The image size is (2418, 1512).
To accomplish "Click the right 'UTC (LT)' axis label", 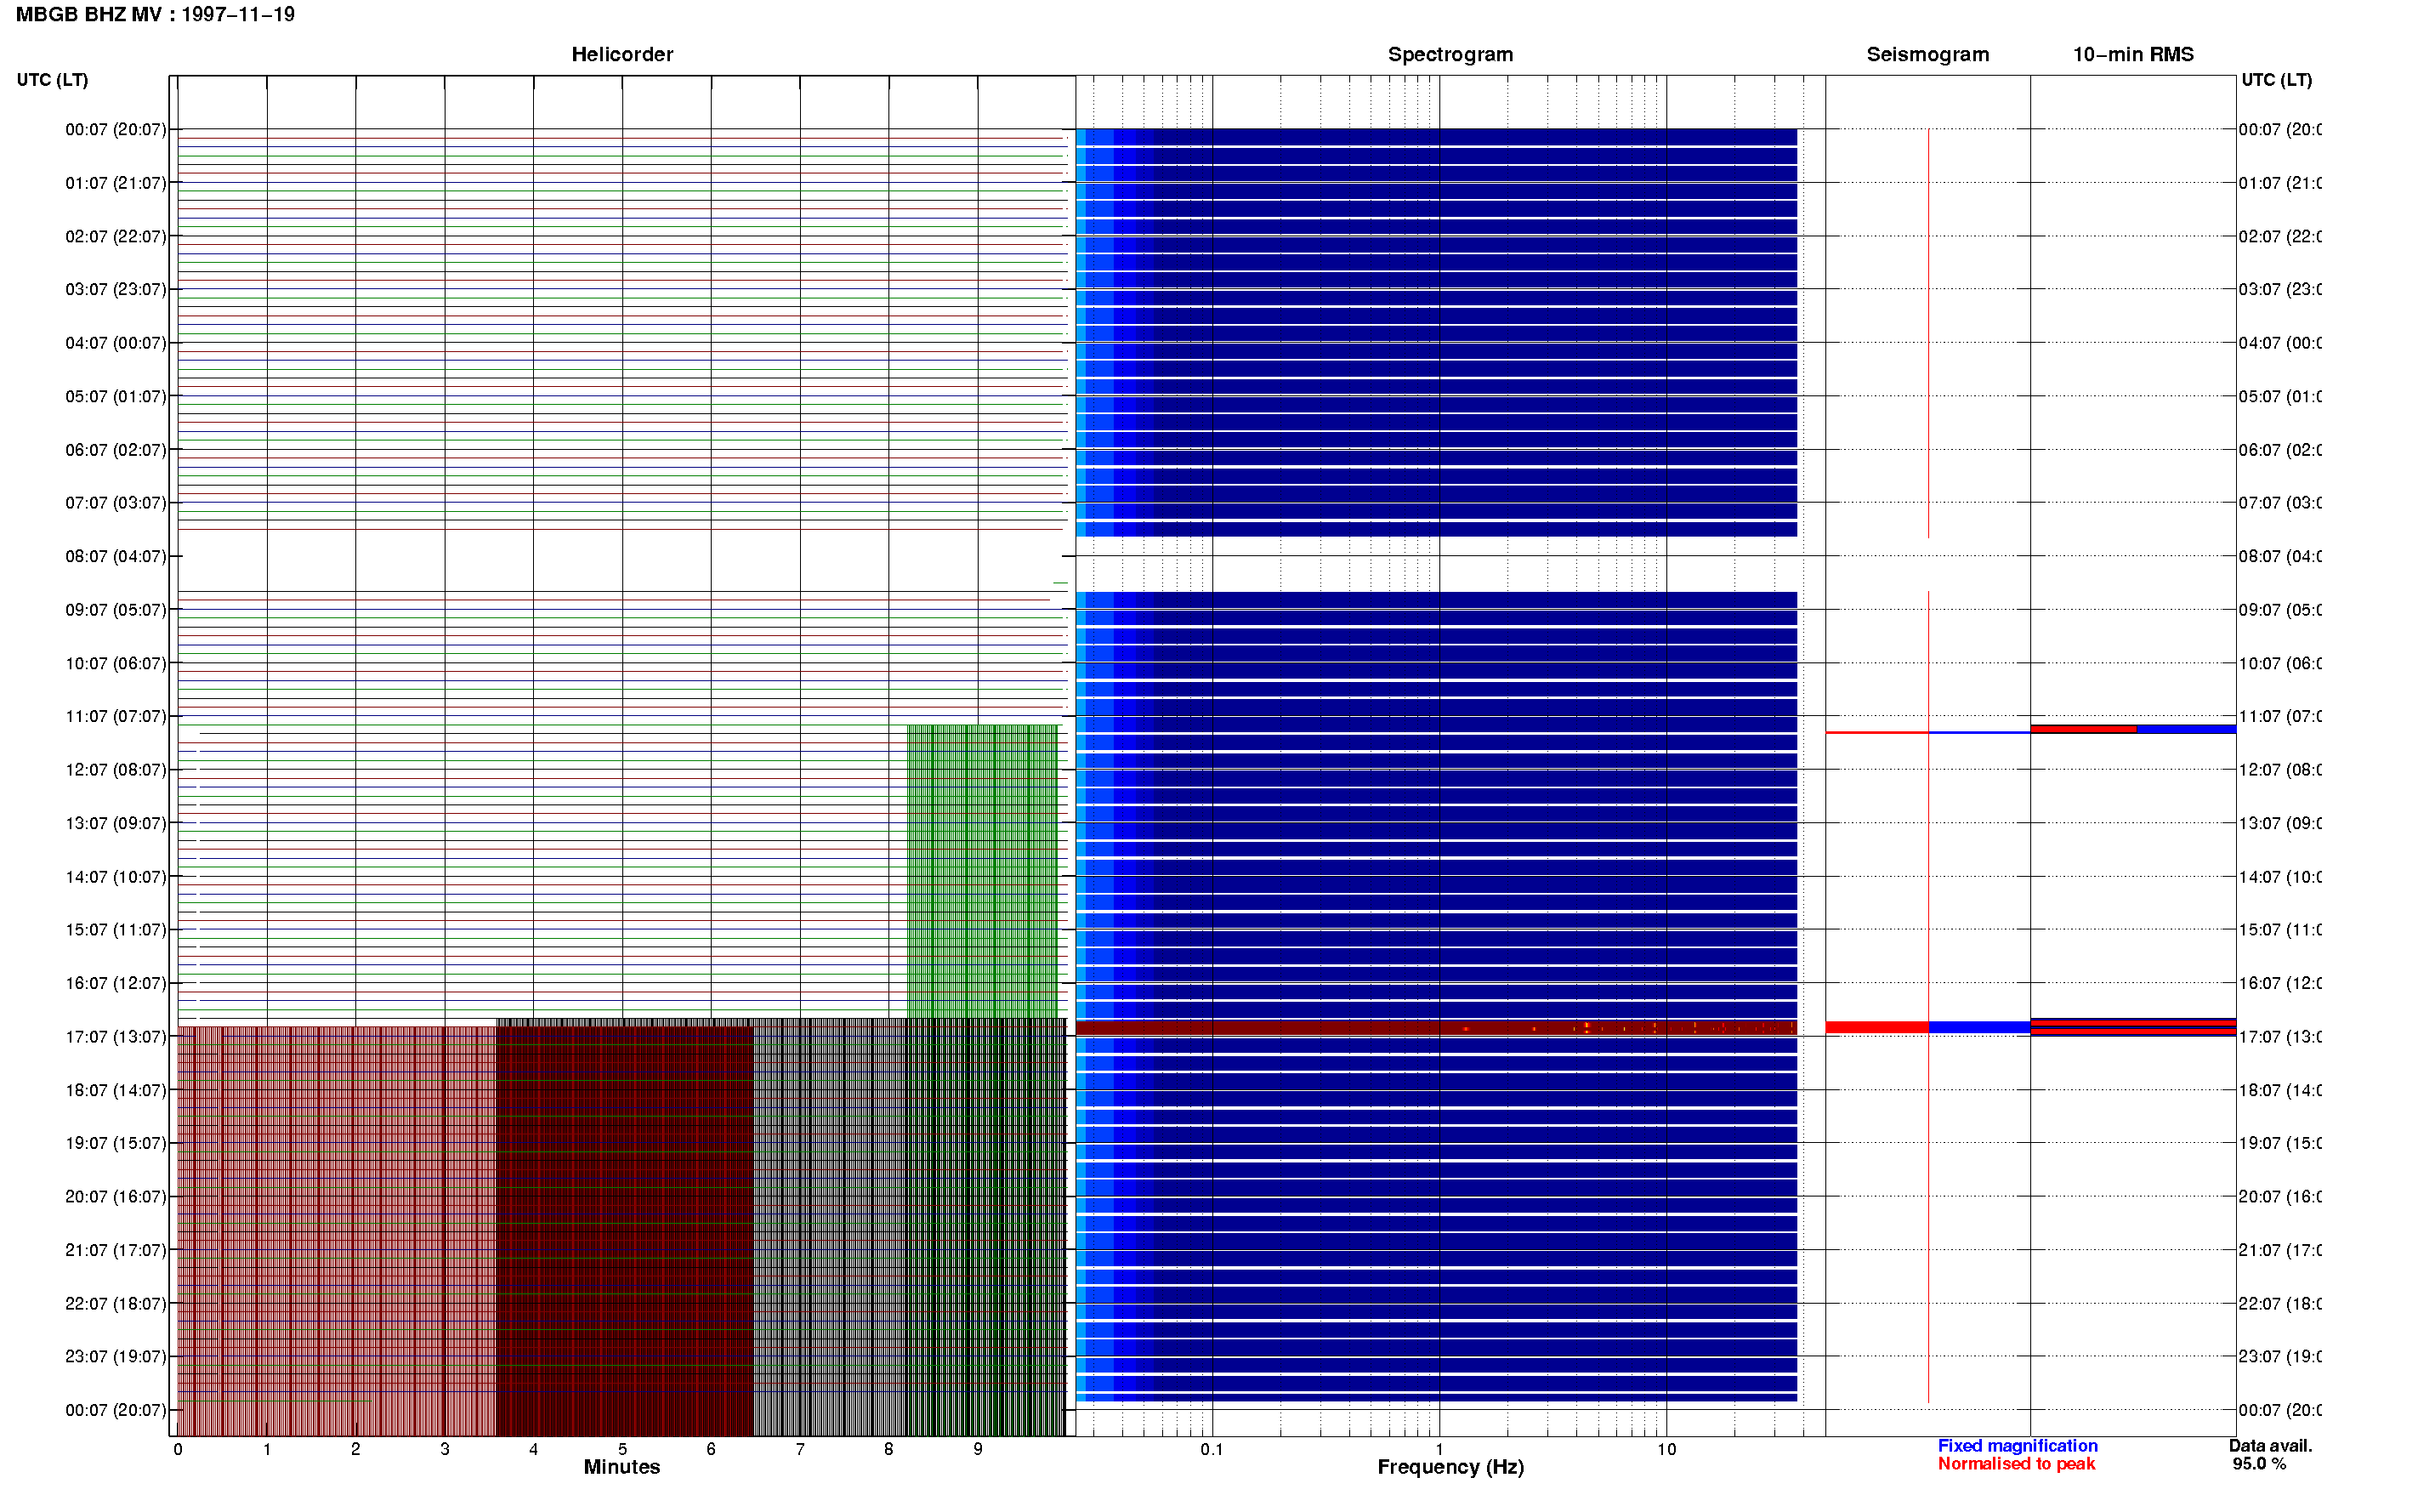I will [x=2276, y=80].
